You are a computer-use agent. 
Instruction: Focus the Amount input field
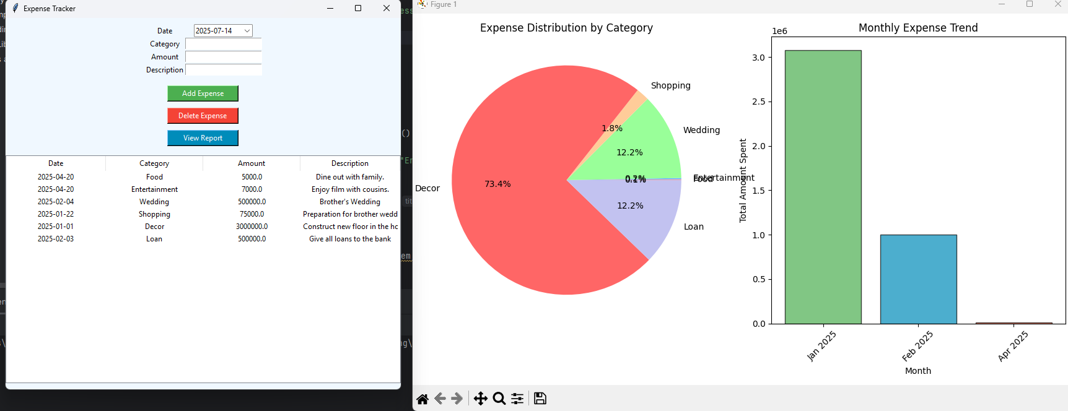point(224,57)
